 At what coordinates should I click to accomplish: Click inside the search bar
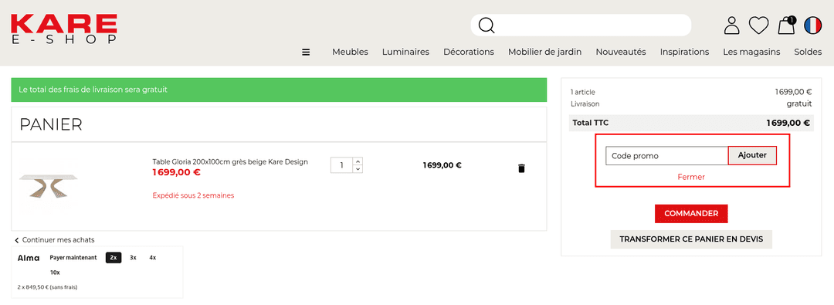tap(581, 25)
